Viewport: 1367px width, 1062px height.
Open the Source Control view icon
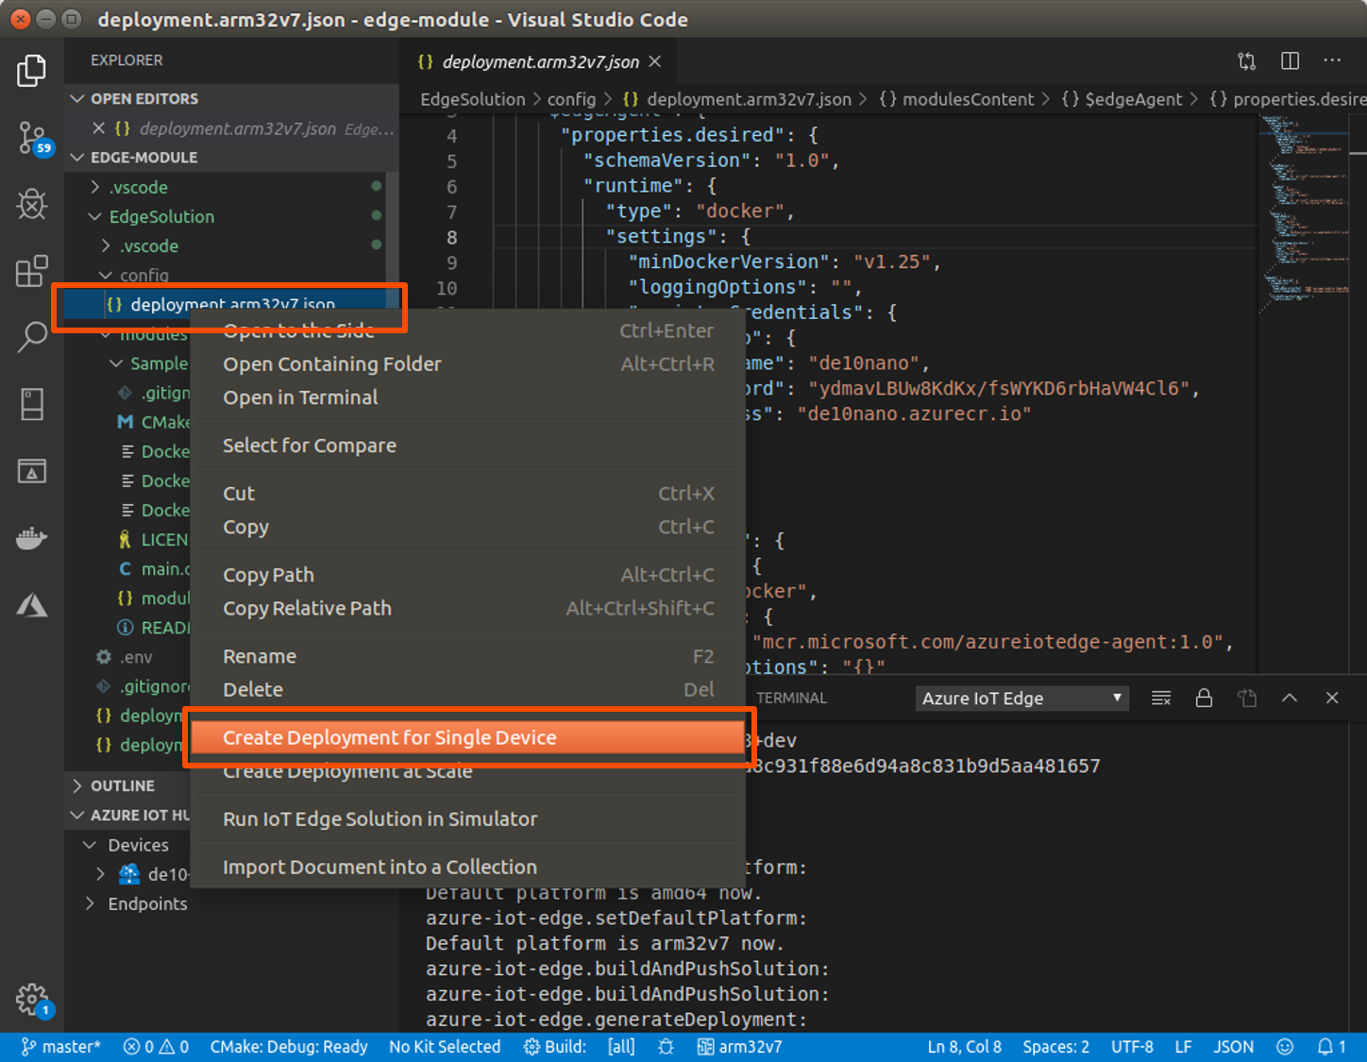click(x=32, y=138)
